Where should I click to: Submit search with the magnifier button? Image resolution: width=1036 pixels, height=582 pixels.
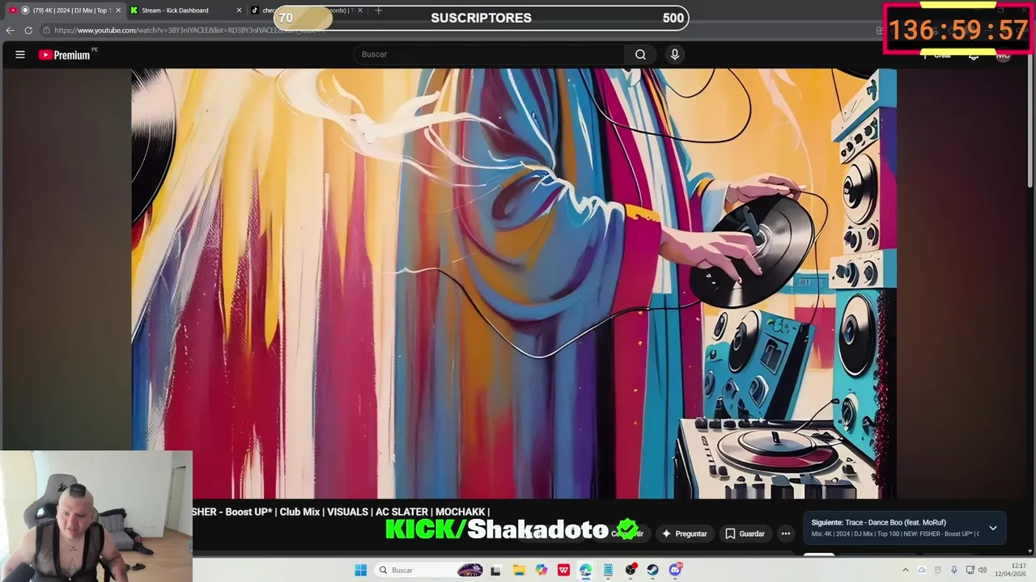(x=640, y=54)
